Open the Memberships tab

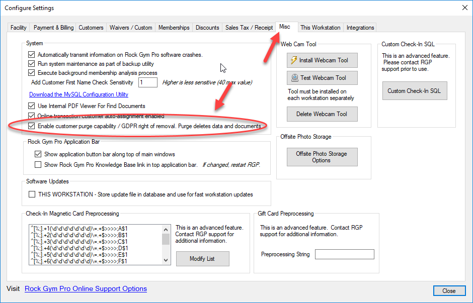click(x=174, y=28)
